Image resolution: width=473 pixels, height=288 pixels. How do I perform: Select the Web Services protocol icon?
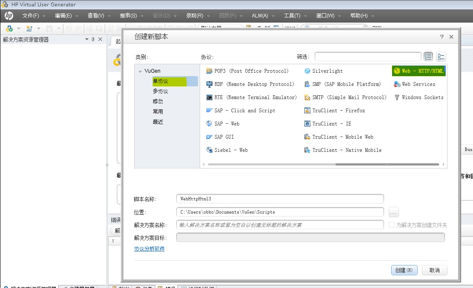click(x=397, y=84)
